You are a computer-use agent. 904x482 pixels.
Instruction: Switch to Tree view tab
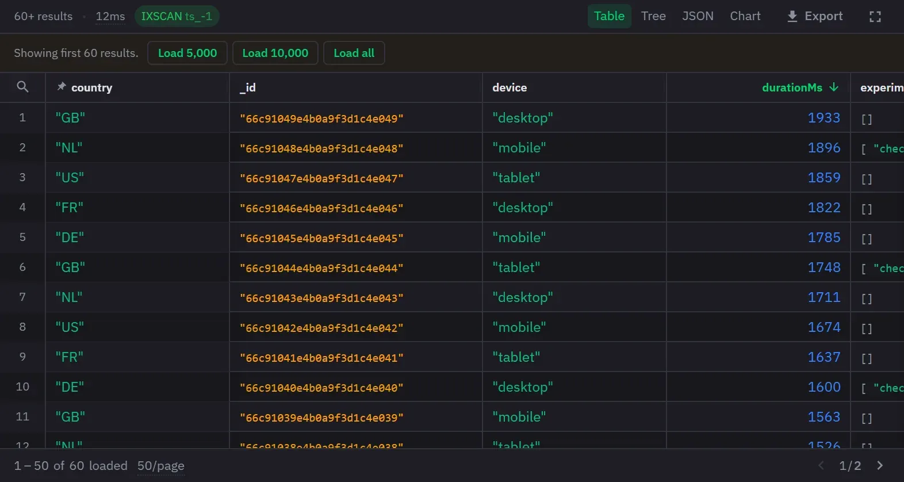pos(653,16)
